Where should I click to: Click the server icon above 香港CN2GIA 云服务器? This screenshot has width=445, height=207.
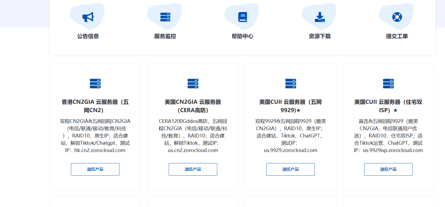pyautogui.click(x=95, y=84)
